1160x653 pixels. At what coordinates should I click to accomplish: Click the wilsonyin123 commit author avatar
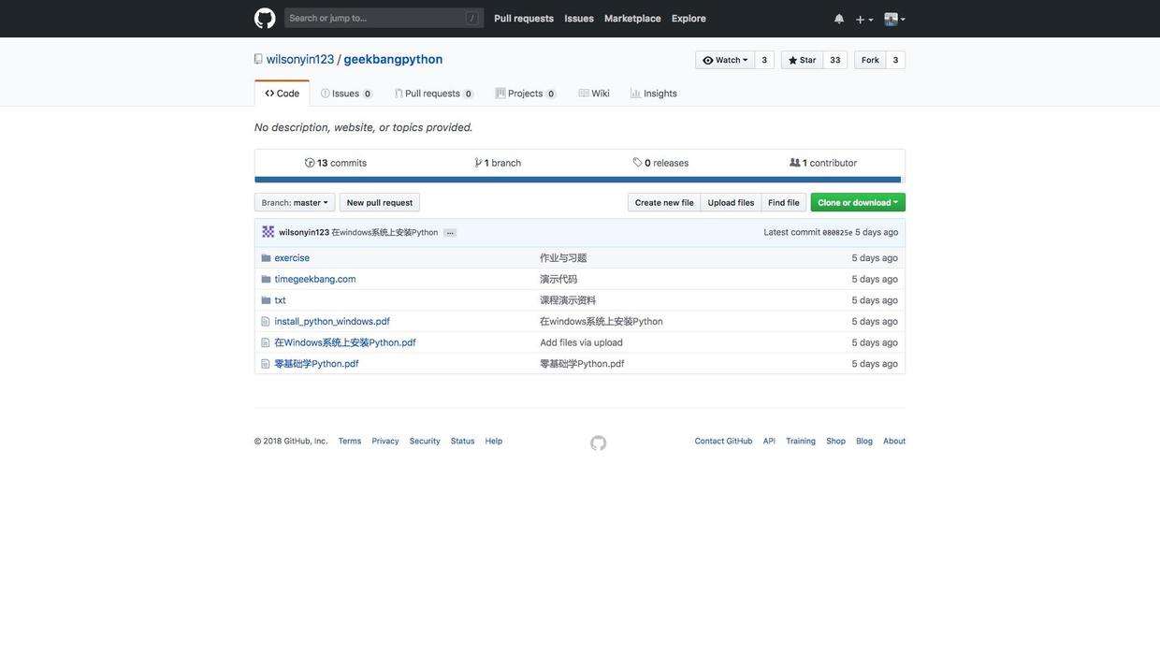268,232
